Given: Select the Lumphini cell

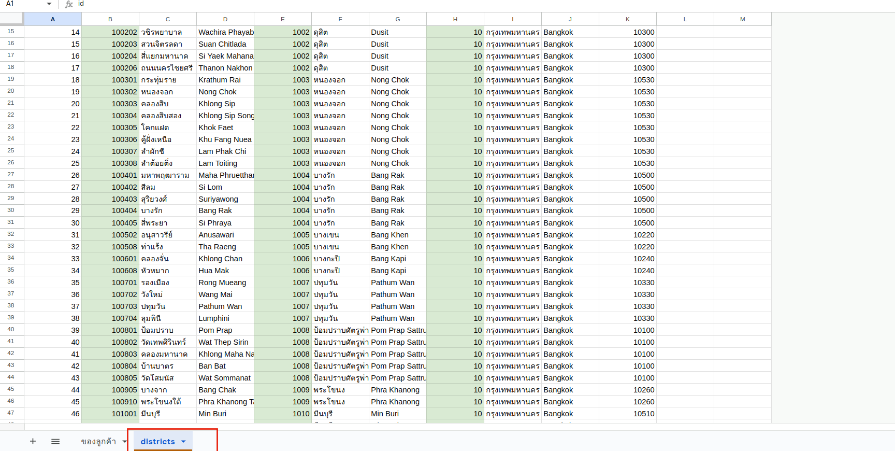Looking at the screenshot, I should (x=225, y=318).
